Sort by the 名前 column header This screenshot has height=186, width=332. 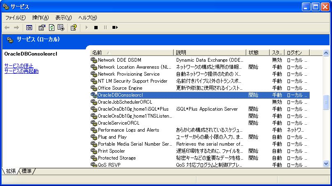(x=132, y=53)
